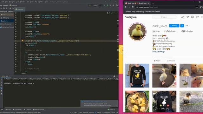The width and height of the screenshot is (203, 114).
Task: Start debugging with the bug icon
Action: [107, 5]
